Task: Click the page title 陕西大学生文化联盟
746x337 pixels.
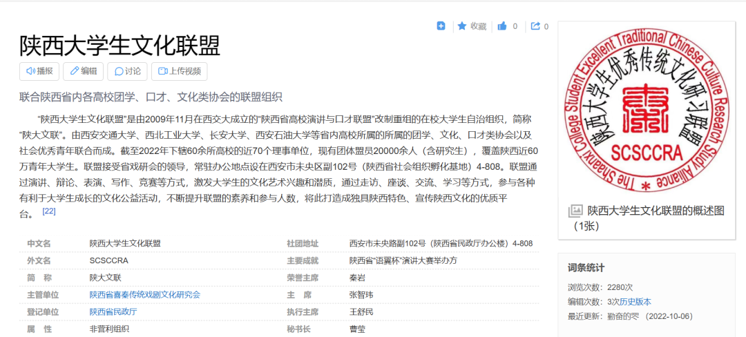Action: pyautogui.click(x=120, y=46)
